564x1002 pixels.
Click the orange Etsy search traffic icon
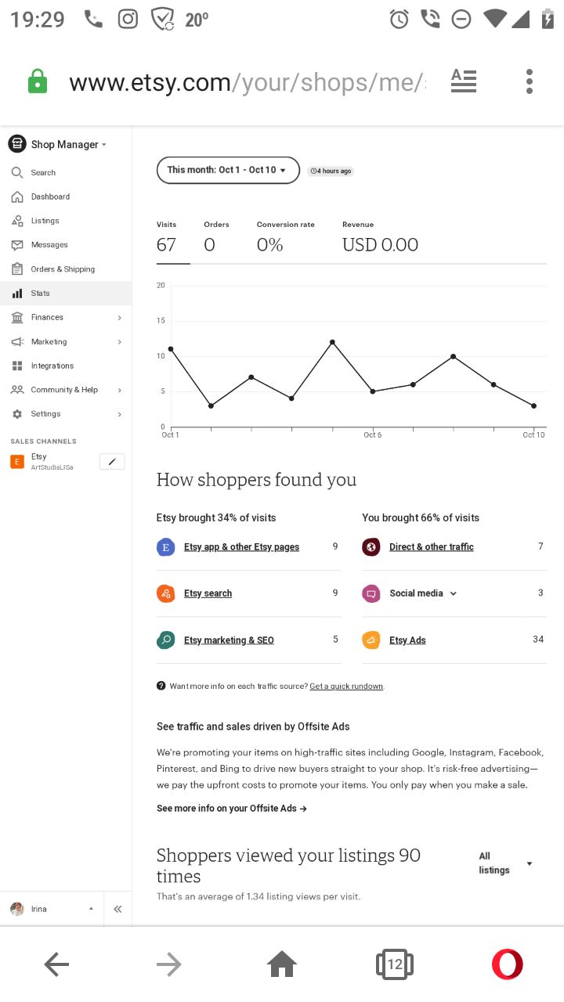pyautogui.click(x=165, y=593)
